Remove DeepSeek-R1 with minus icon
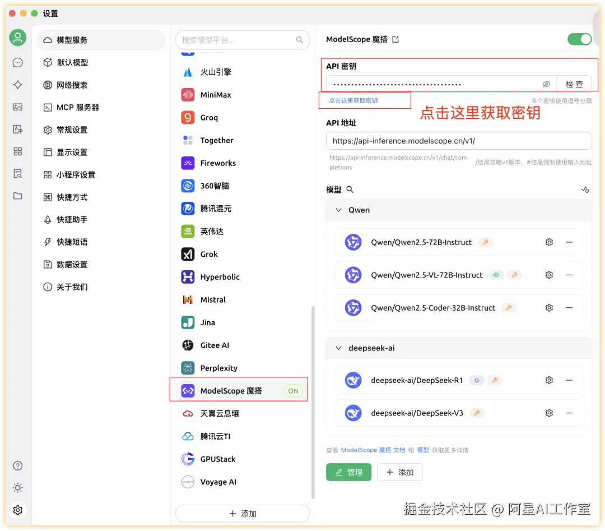Image resolution: width=605 pixels, height=531 pixels. pos(569,380)
